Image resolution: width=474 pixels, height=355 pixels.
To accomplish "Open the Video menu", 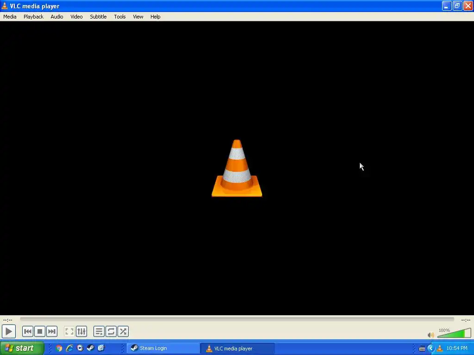I will (76, 17).
